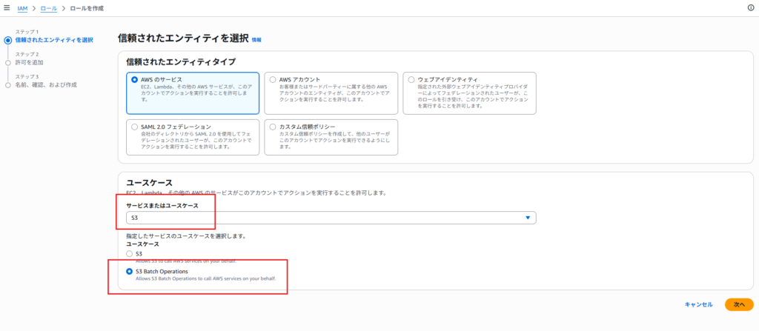Viewport: 759px width, 331px height.
Task: Choose the AWS アカウント entity type
Action: [273, 79]
